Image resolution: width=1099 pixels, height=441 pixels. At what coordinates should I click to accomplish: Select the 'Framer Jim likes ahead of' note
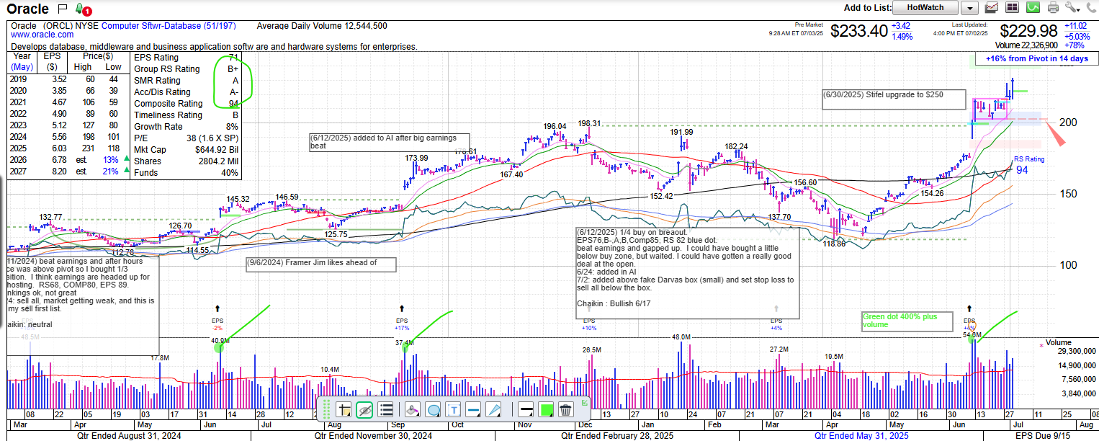321,264
